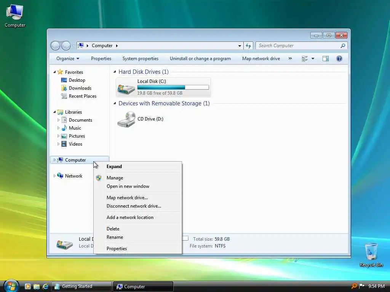Click the search magnifier icon

[x=343, y=46]
